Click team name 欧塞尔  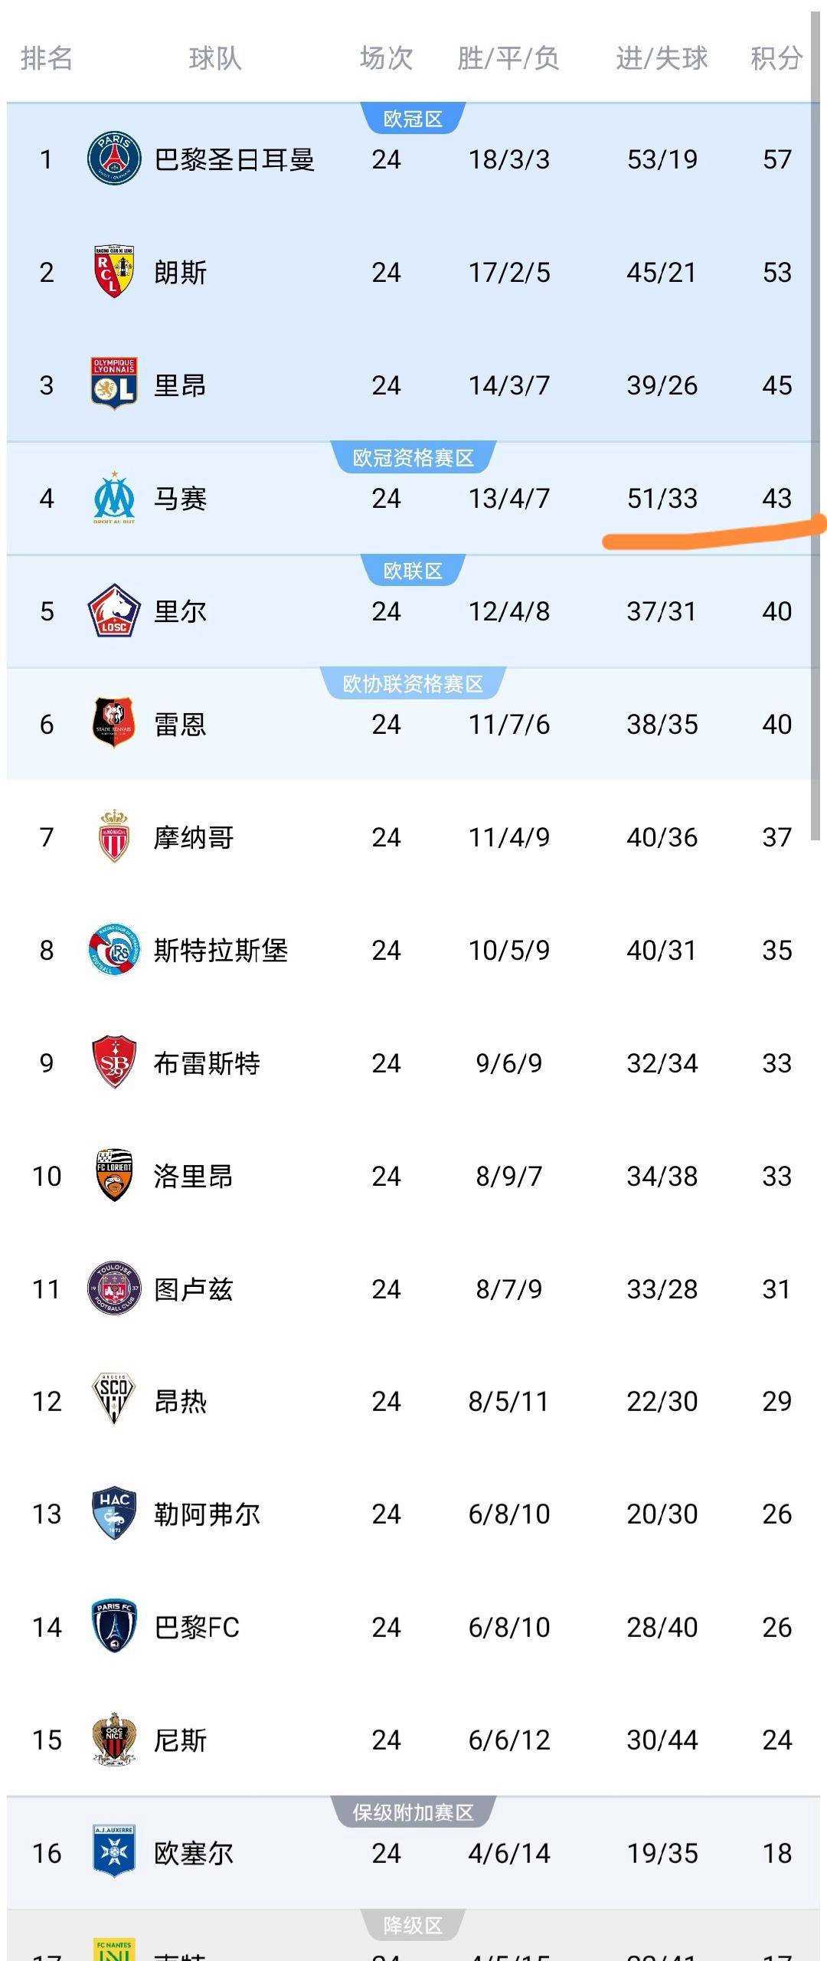coord(194,1853)
